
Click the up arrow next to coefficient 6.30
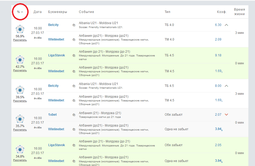point(226,25)
